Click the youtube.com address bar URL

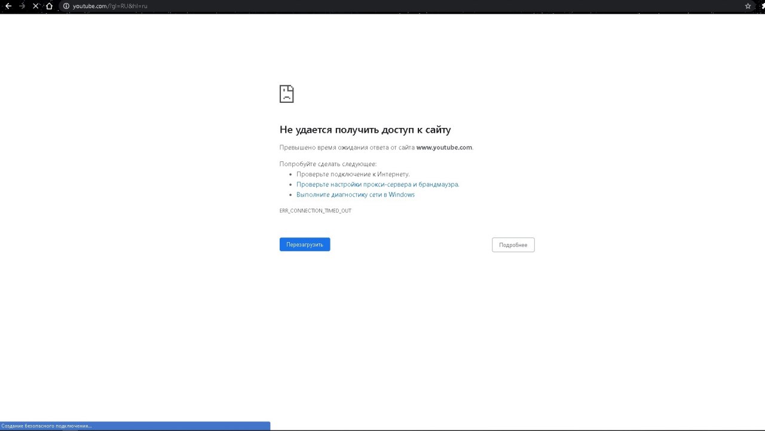tap(110, 6)
